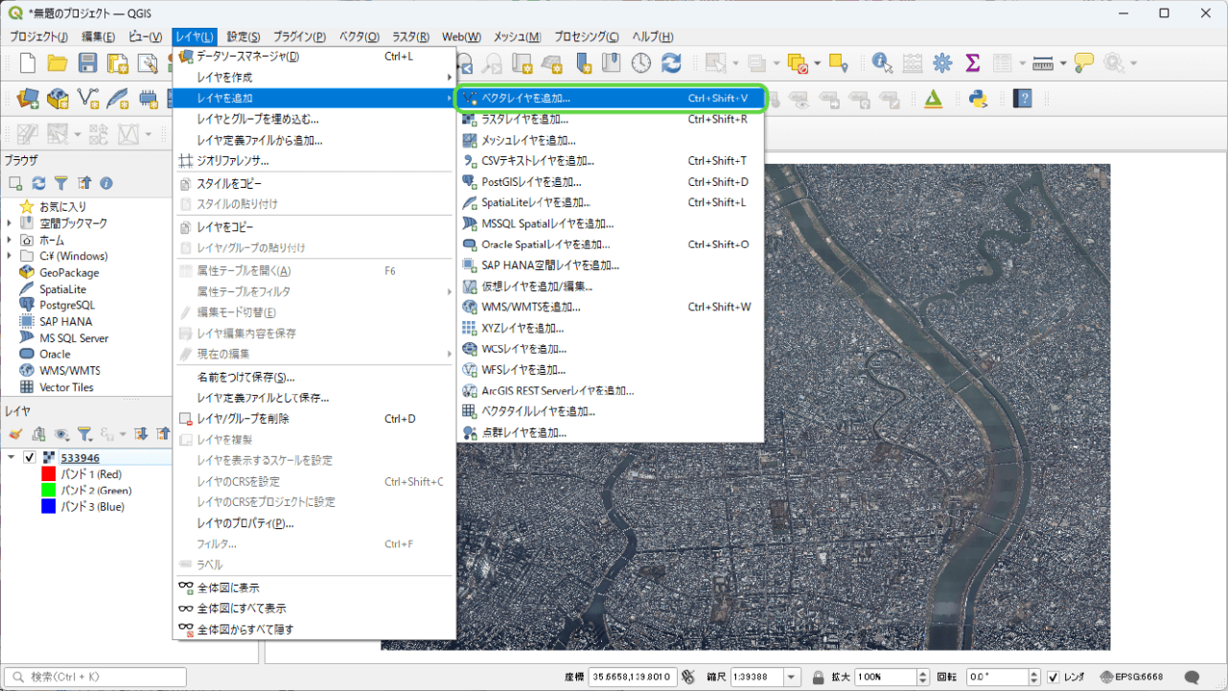Screen dimensions: 1228x691
Task: Toggle the レンダ render checkbox
Action: coord(1053,677)
